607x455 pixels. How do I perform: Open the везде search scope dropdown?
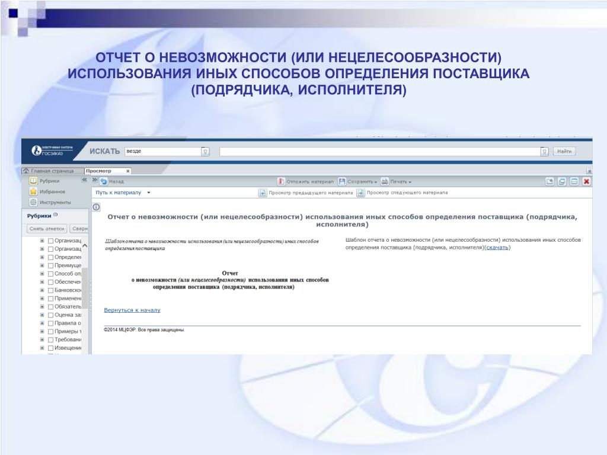tap(205, 151)
